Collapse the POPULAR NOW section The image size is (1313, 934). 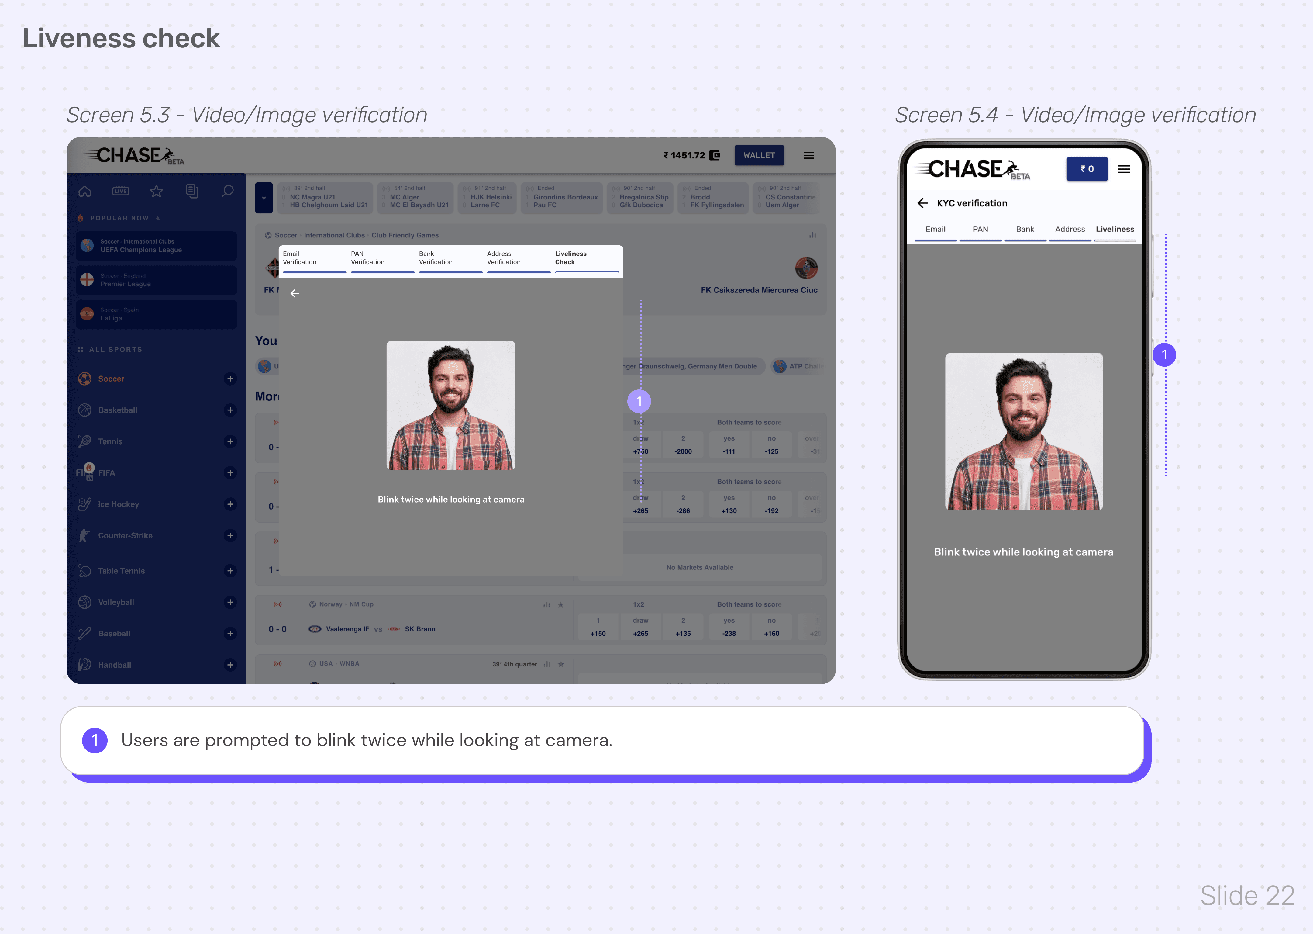tap(158, 218)
